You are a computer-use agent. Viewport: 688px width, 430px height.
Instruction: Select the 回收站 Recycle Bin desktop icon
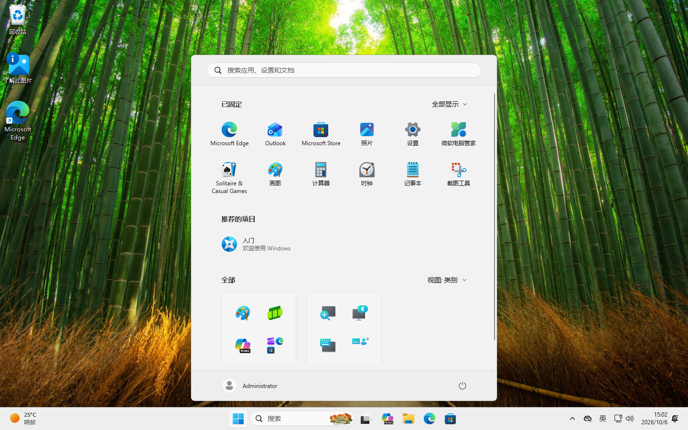coord(18,20)
